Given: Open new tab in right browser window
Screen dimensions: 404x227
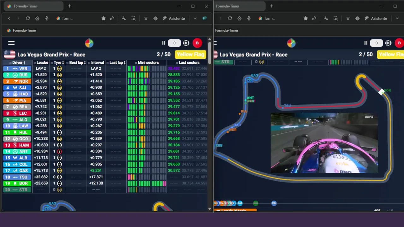Looking at the screenshot, I should click(x=271, y=6).
